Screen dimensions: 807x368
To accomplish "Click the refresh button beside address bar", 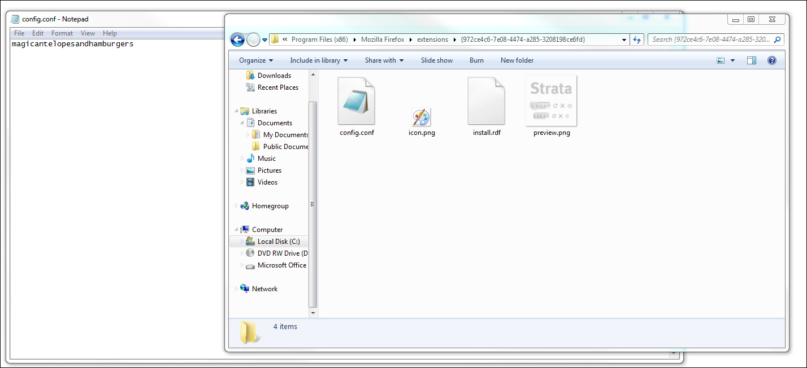I will click(637, 40).
